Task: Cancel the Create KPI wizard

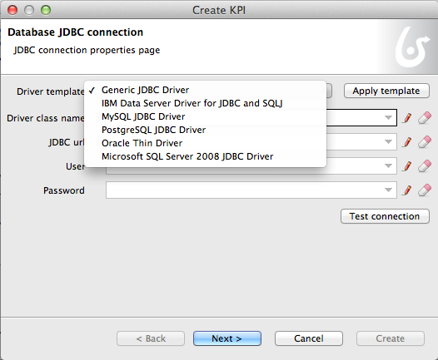Action: 309,338
